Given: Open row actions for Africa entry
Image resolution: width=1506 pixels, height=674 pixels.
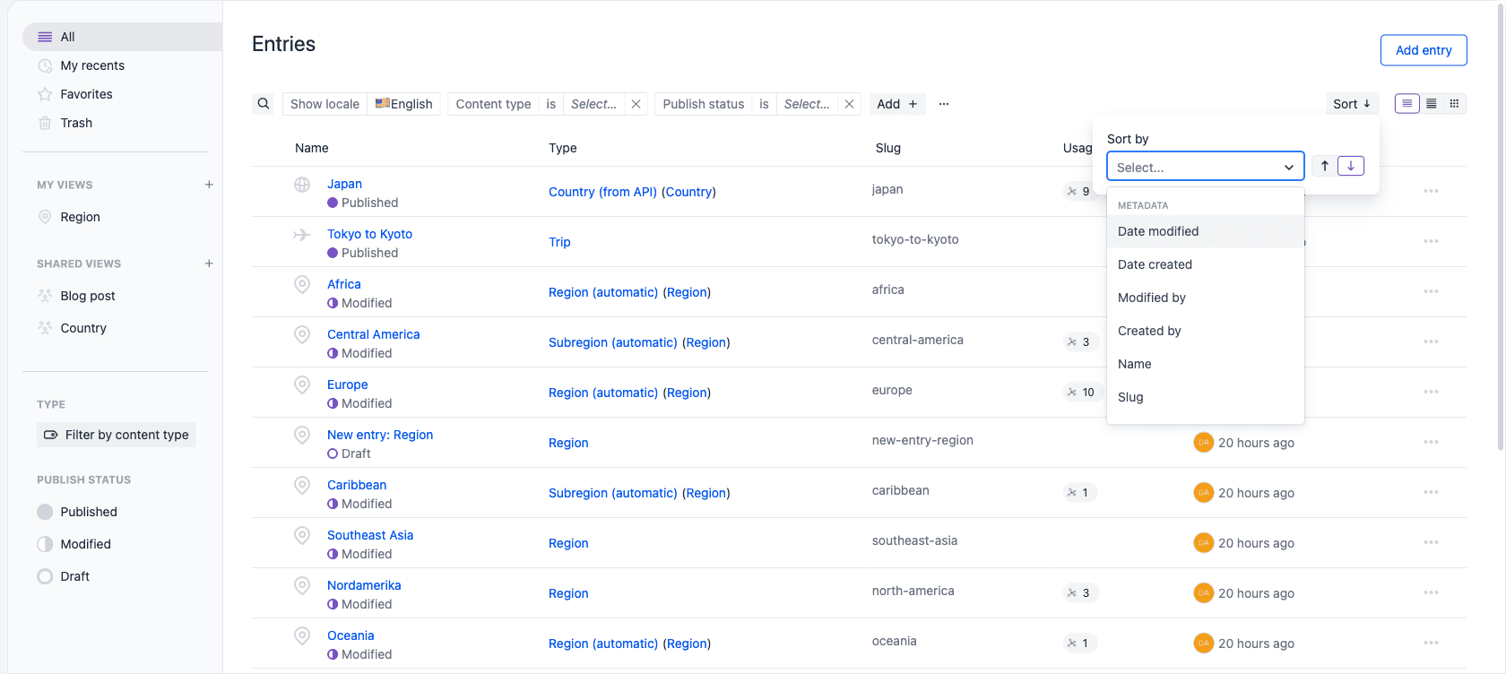Looking at the screenshot, I should point(1431,291).
